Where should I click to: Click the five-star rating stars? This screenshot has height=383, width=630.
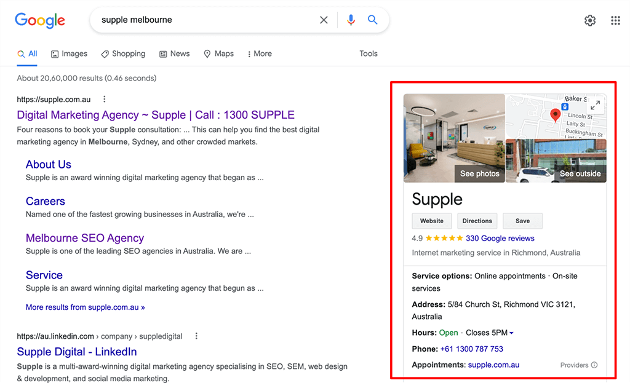click(x=444, y=238)
